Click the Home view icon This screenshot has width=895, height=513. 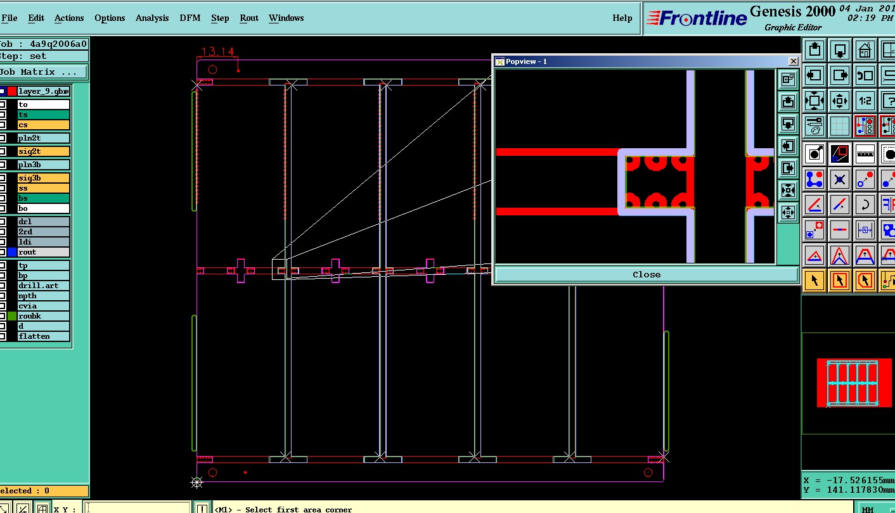pos(865,49)
